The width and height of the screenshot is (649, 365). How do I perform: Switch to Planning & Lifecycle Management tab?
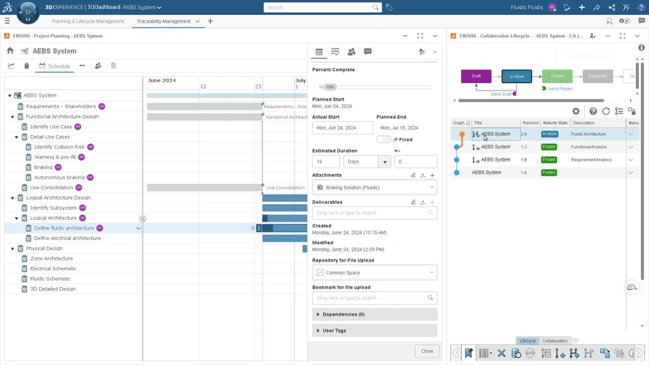pyautogui.click(x=88, y=21)
